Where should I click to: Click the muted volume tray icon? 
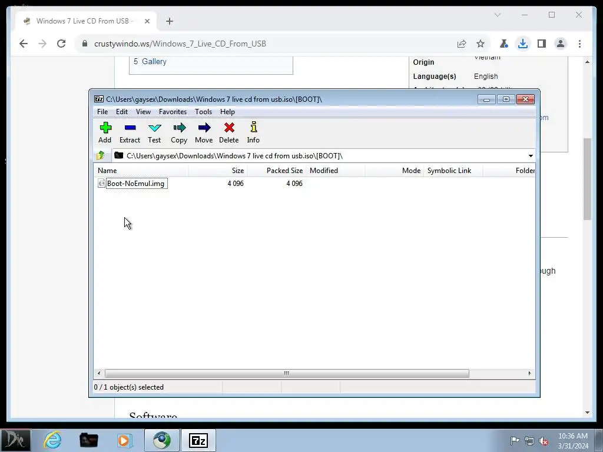coord(544,441)
